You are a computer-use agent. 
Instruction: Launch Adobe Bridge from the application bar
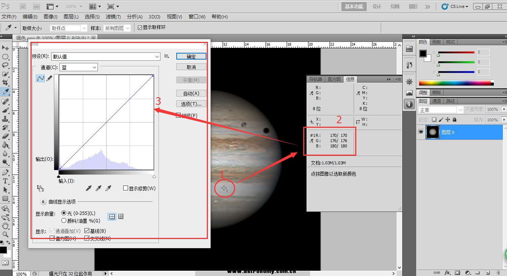pyautogui.click(x=23, y=6)
